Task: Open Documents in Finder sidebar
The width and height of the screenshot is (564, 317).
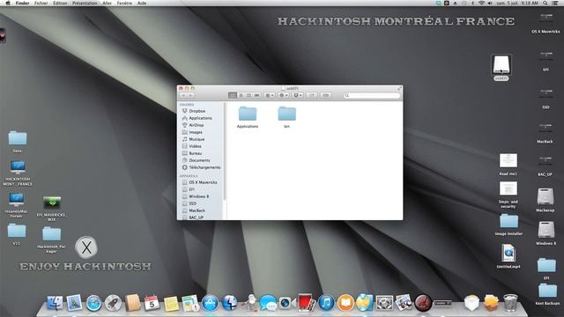Action: coord(199,160)
